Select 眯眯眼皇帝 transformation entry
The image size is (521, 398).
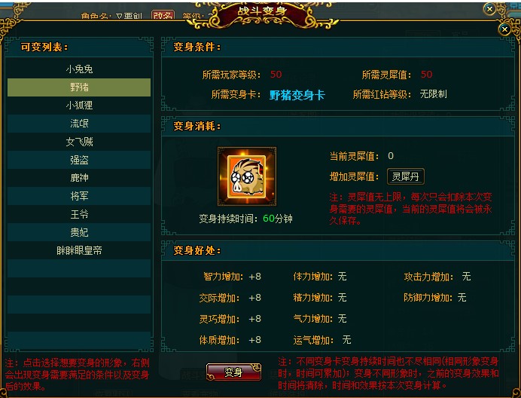[x=79, y=250]
